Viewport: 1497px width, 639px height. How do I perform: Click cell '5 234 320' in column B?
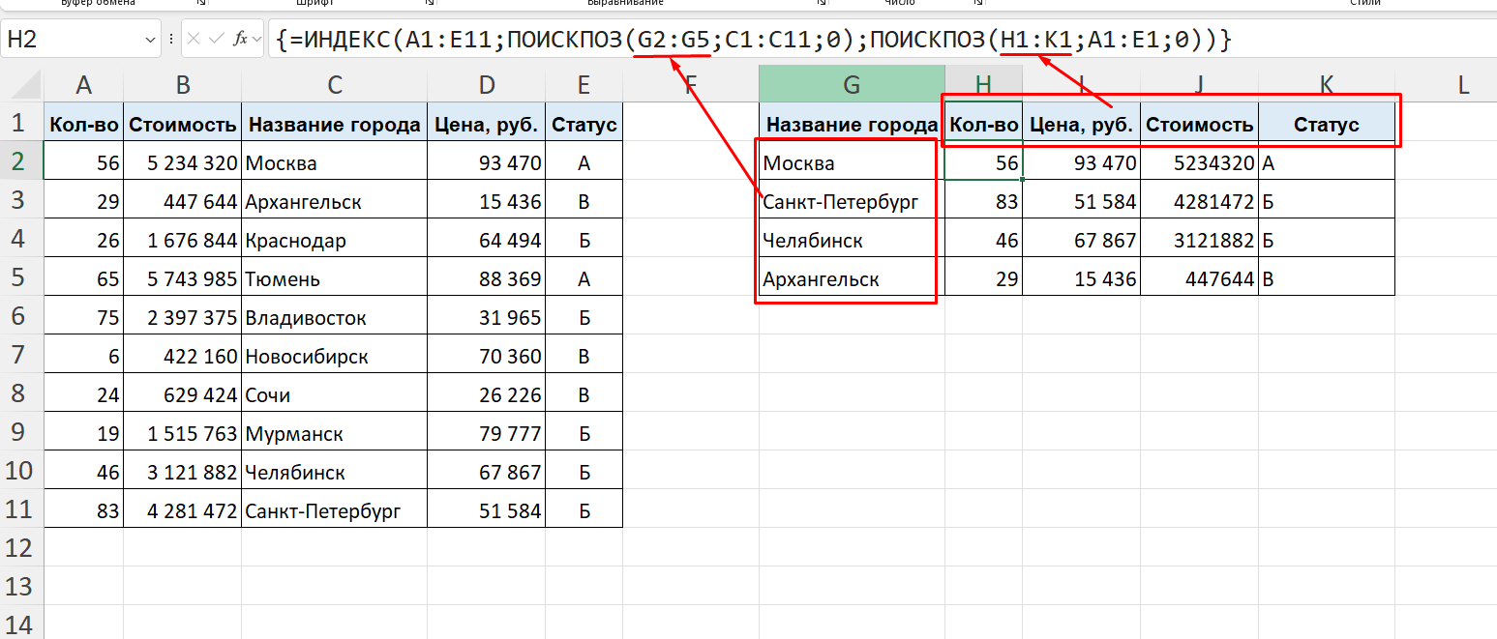[183, 162]
